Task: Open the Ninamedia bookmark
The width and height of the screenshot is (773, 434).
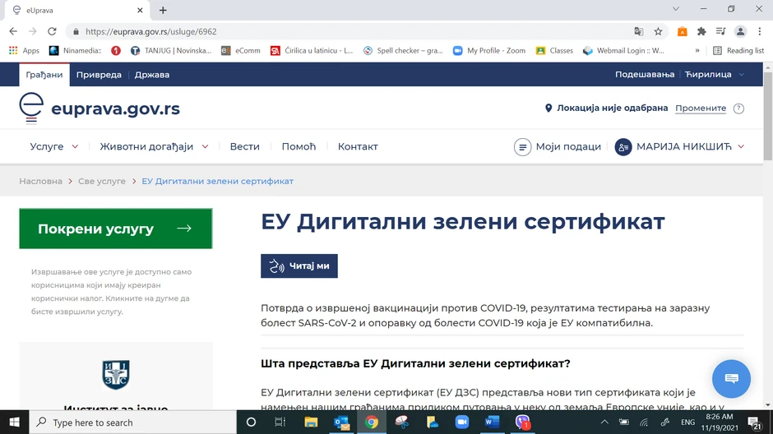Action: (75, 50)
